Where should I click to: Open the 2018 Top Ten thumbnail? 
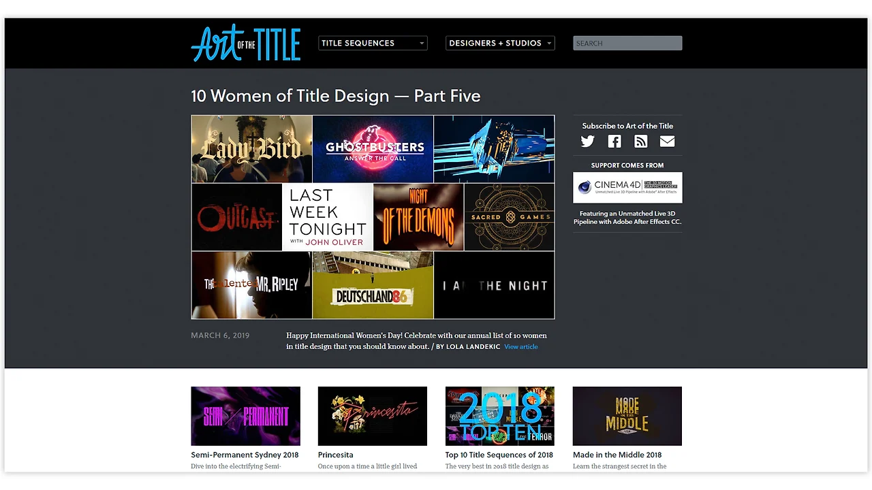coord(500,416)
